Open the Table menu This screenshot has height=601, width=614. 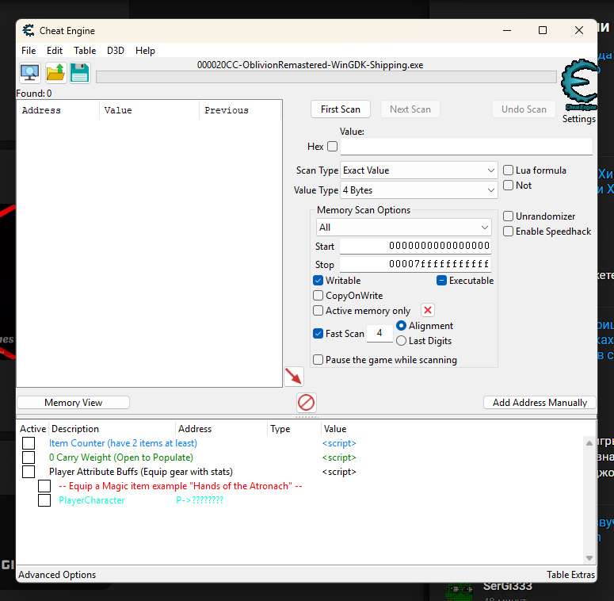(x=85, y=51)
